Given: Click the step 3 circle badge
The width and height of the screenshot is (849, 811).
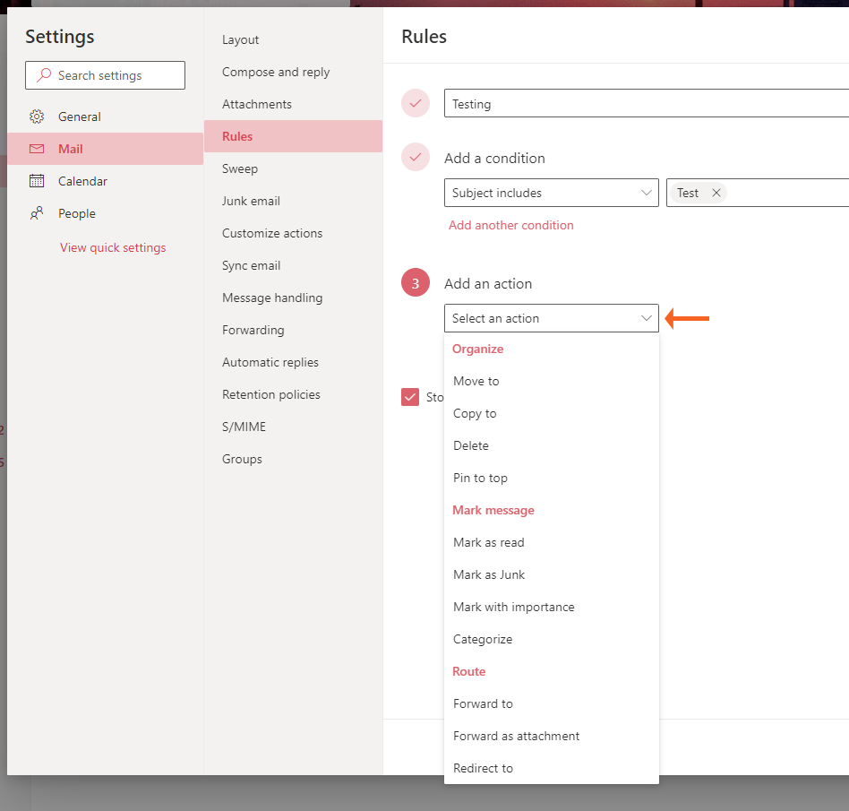Looking at the screenshot, I should [x=416, y=283].
